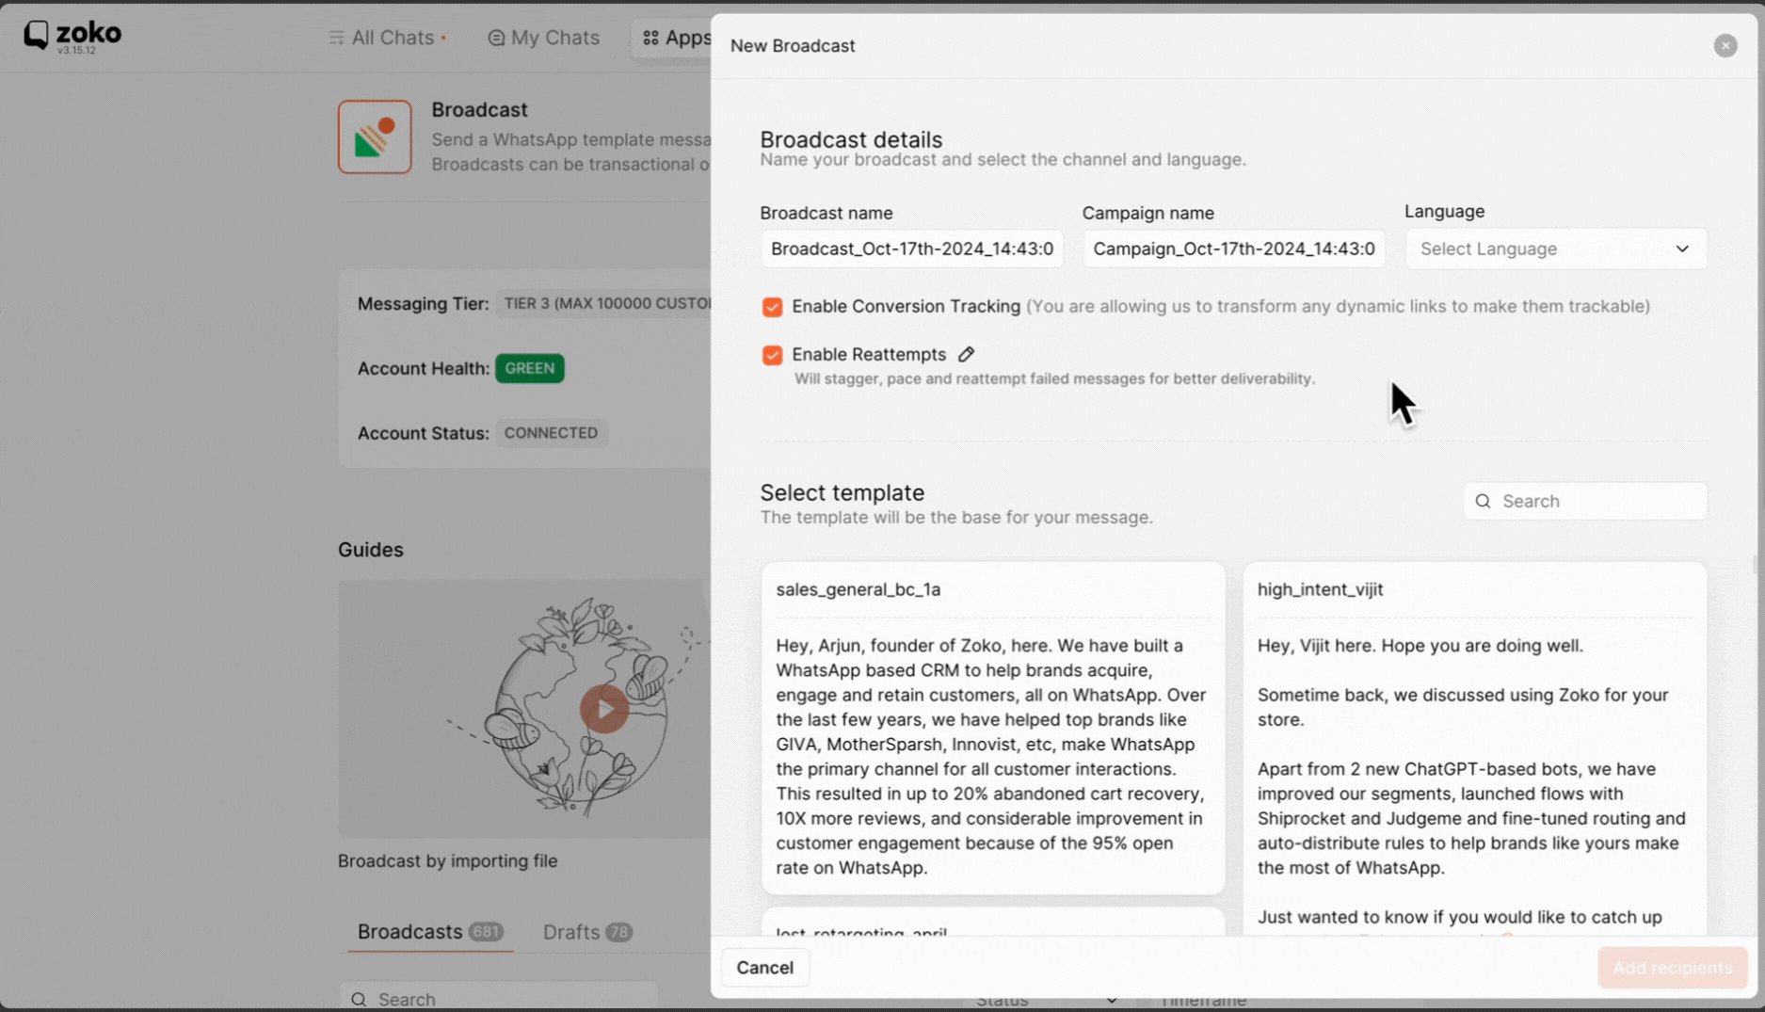Open the Select Language dropdown
1765x1012 pixels.
coord(1555,249)
